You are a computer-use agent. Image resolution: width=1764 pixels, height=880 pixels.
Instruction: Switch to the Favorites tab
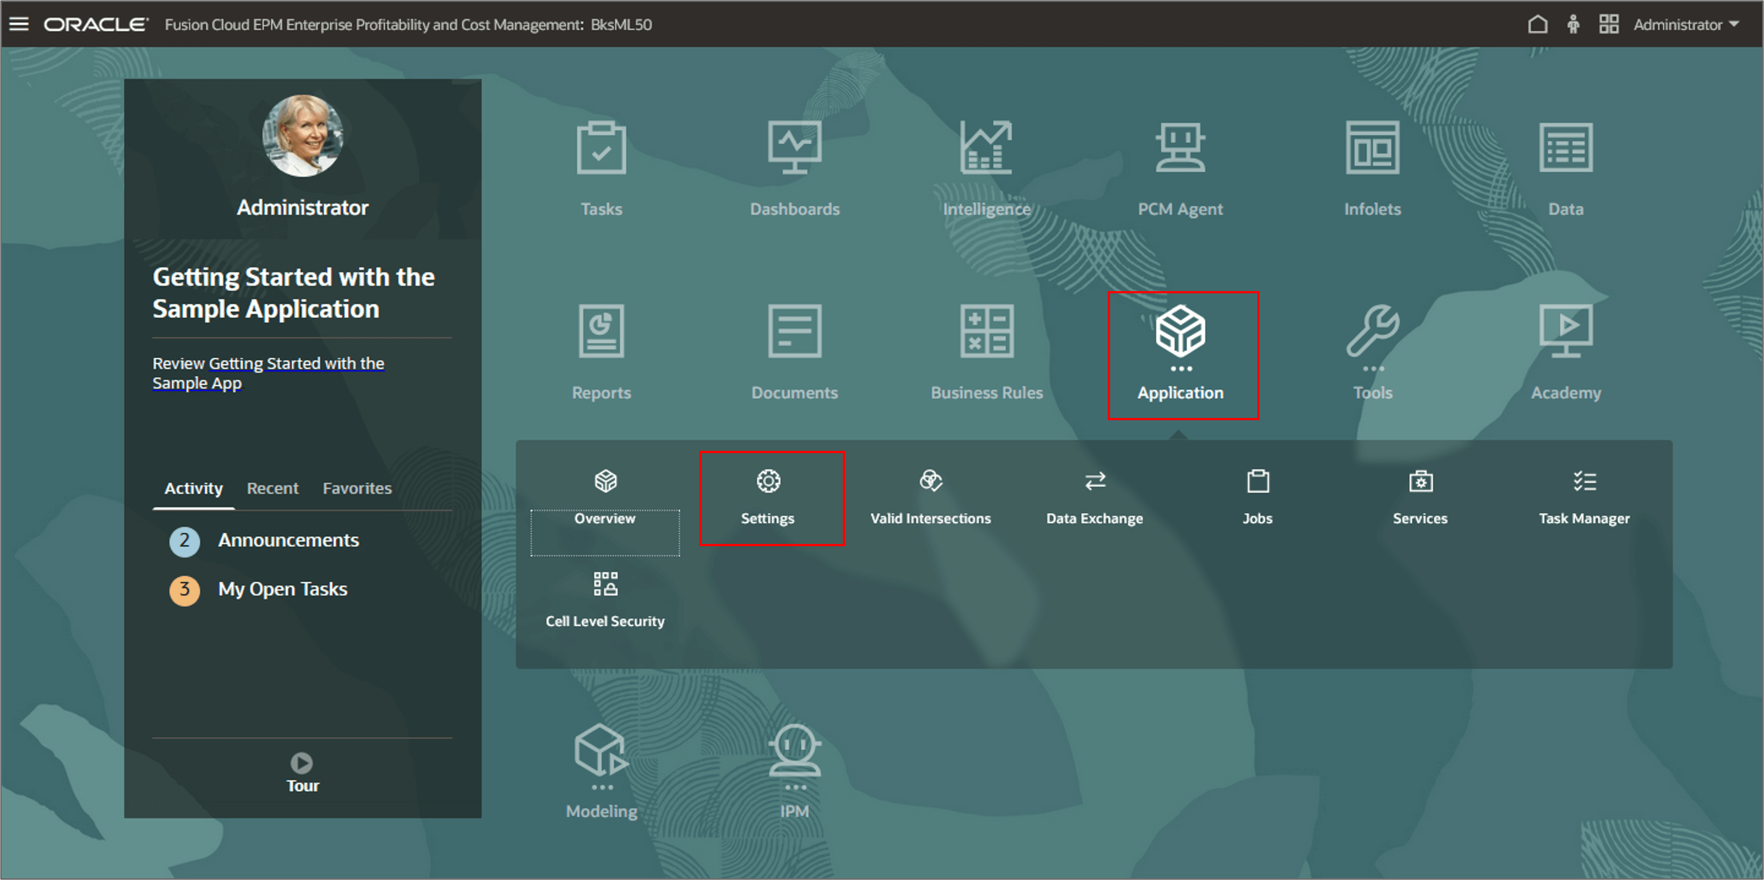[x=357, y=488]
